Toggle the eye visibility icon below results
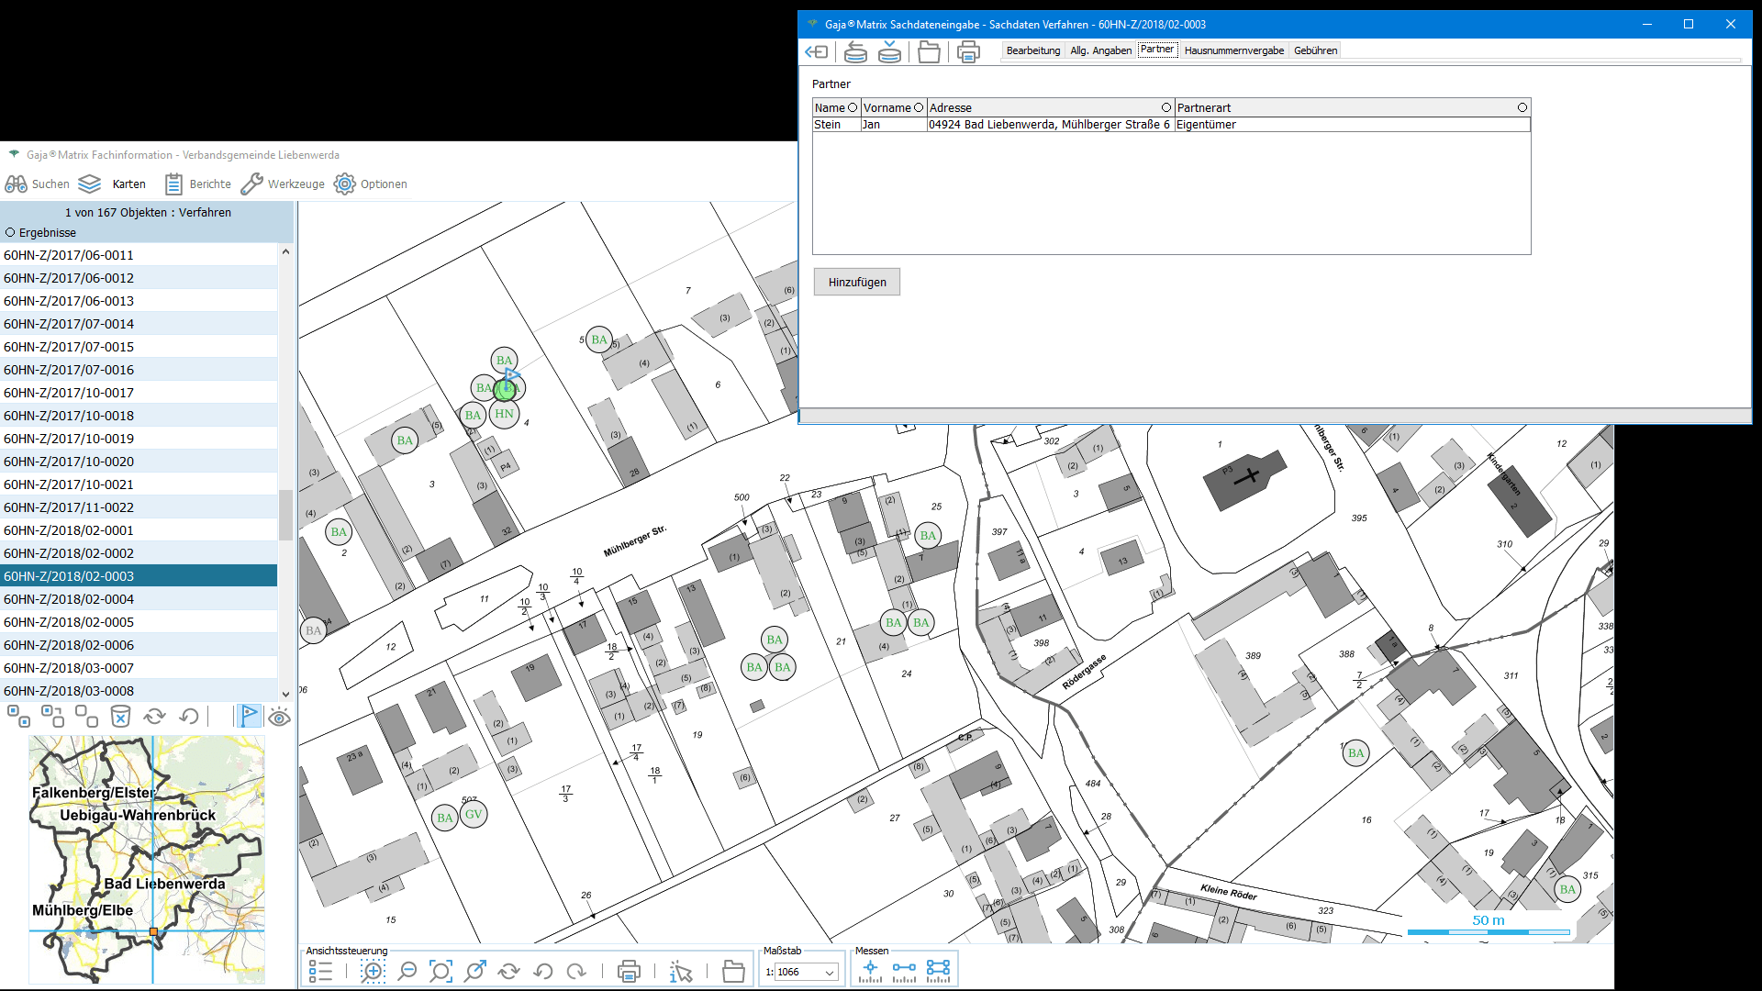Viewport: 1762px width, 991px height. pyautogui.click(x=279, y=717)
